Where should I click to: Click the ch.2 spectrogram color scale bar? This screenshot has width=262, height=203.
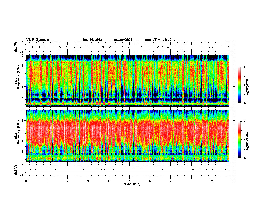coord(239,140)
